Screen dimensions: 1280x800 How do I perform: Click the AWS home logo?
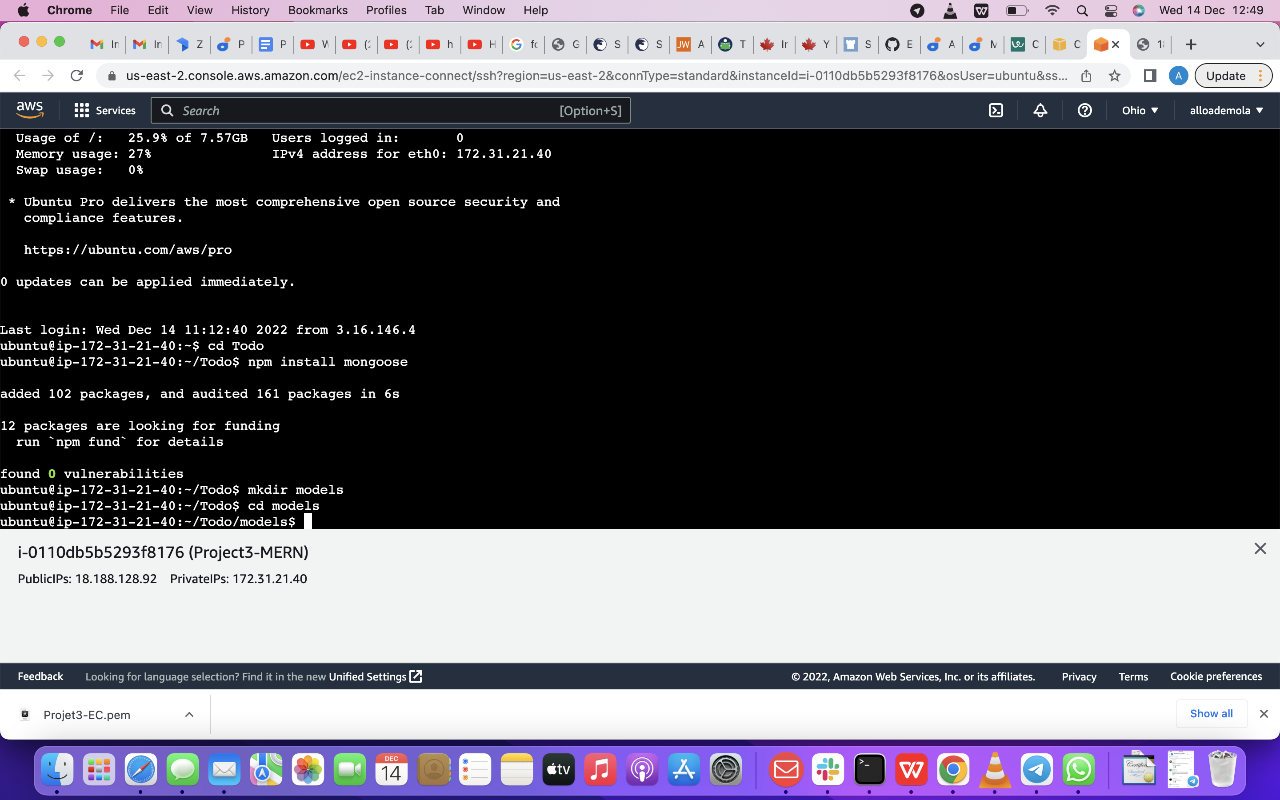point(30,108)
